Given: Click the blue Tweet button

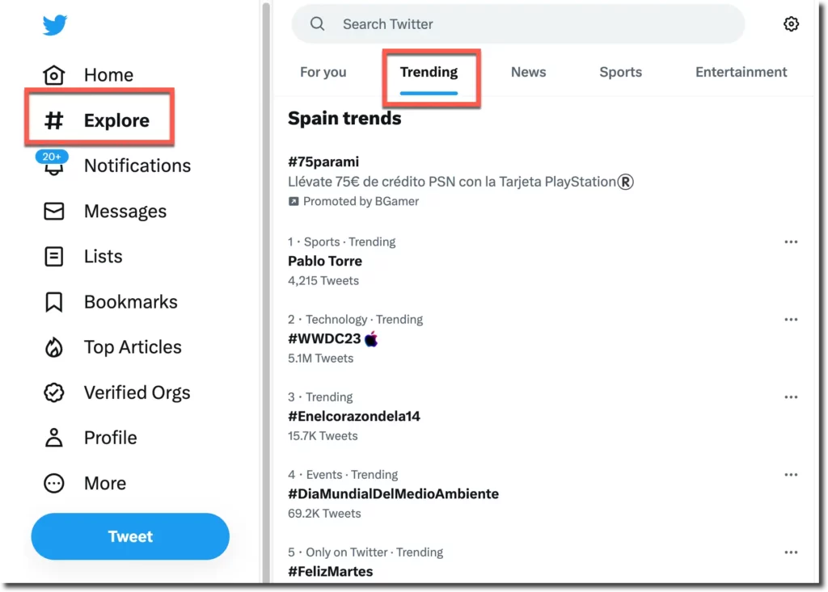Looking at the screenshot, I should (x=130, y=536).
